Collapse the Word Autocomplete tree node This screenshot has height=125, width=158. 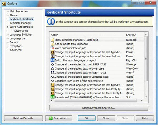click(7, 27)
